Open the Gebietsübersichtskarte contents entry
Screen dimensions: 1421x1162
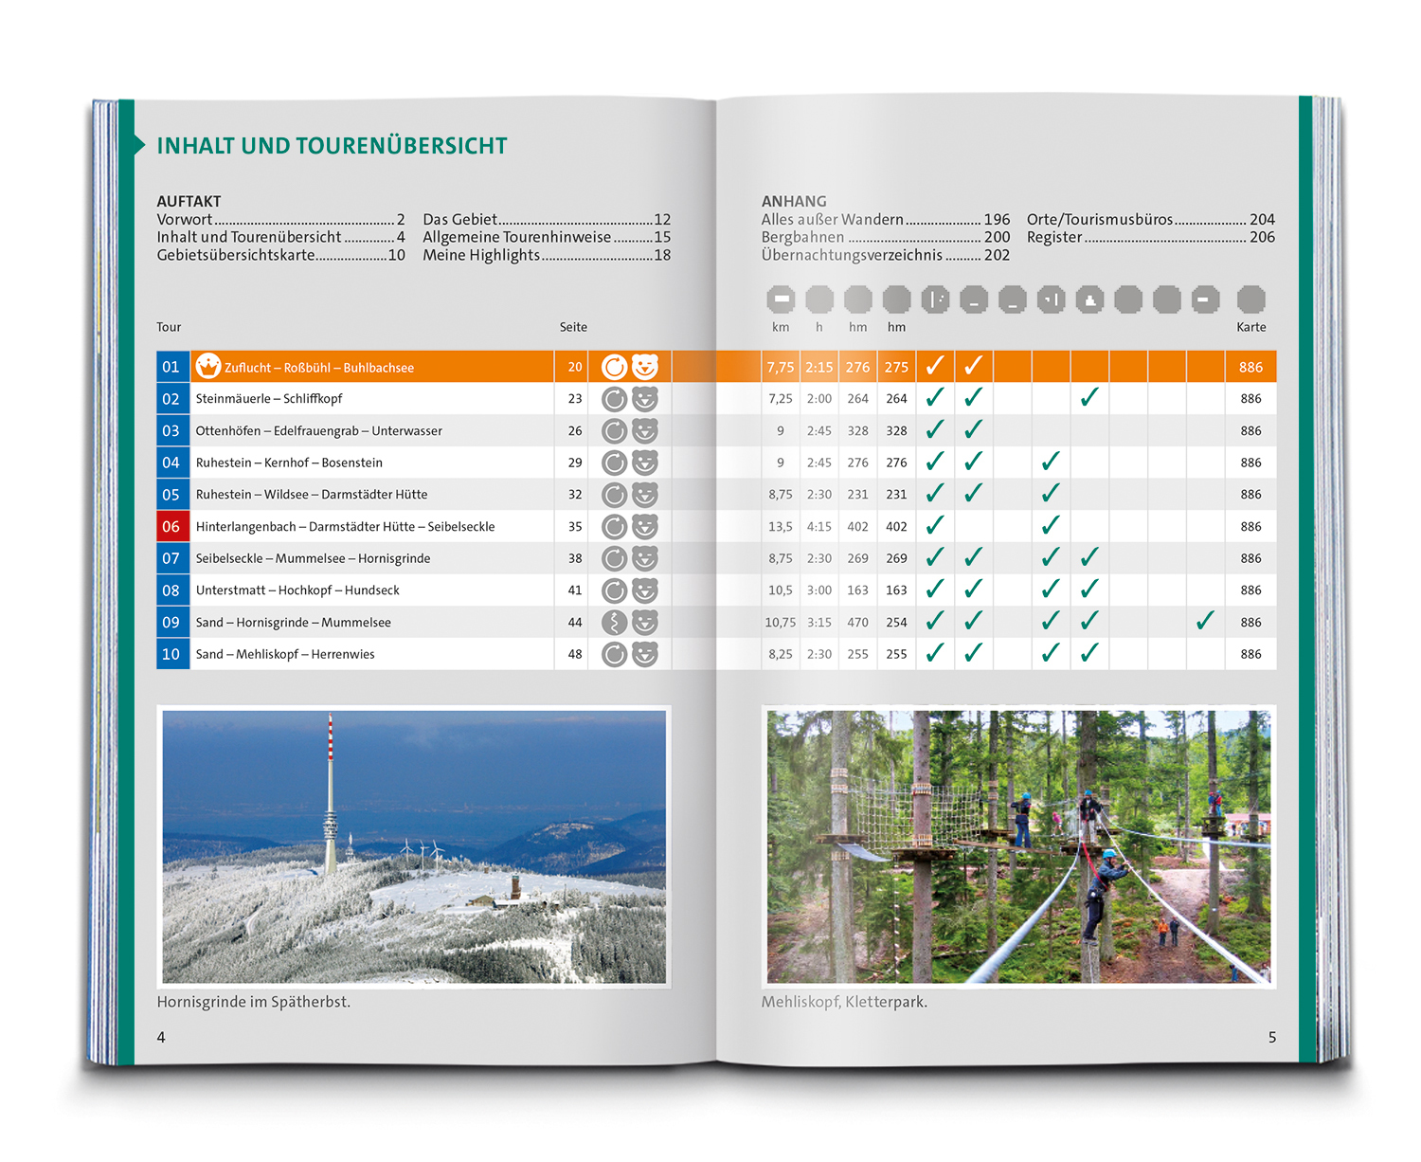[280, 255]
